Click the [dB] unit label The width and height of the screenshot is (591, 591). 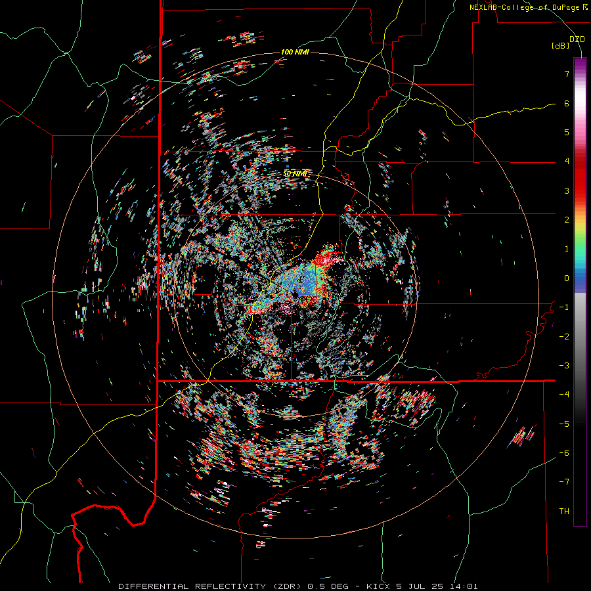(560, 45)
